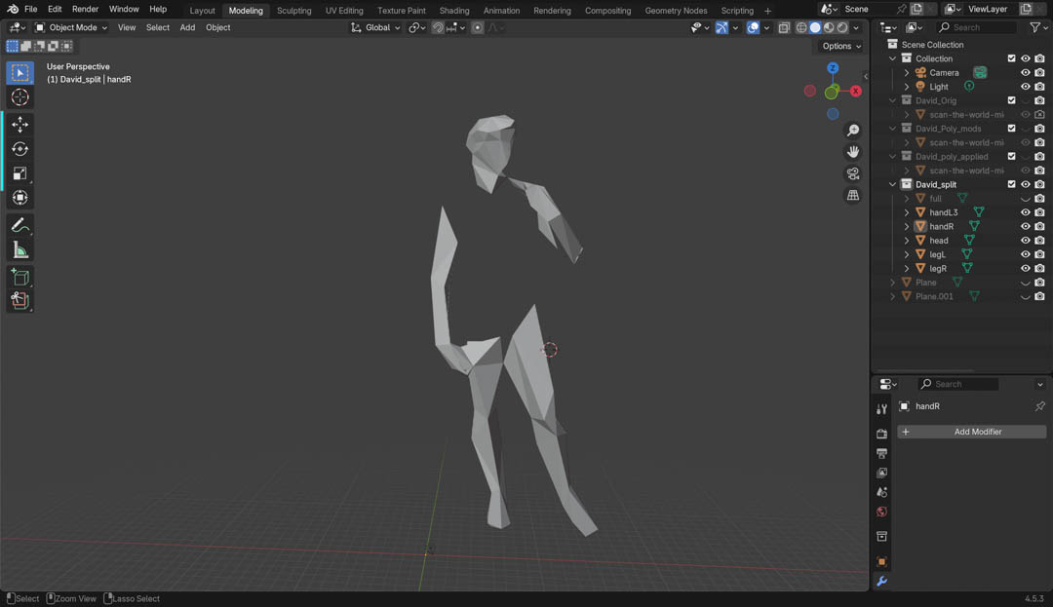Select the Cursor tool

(19, 97)
